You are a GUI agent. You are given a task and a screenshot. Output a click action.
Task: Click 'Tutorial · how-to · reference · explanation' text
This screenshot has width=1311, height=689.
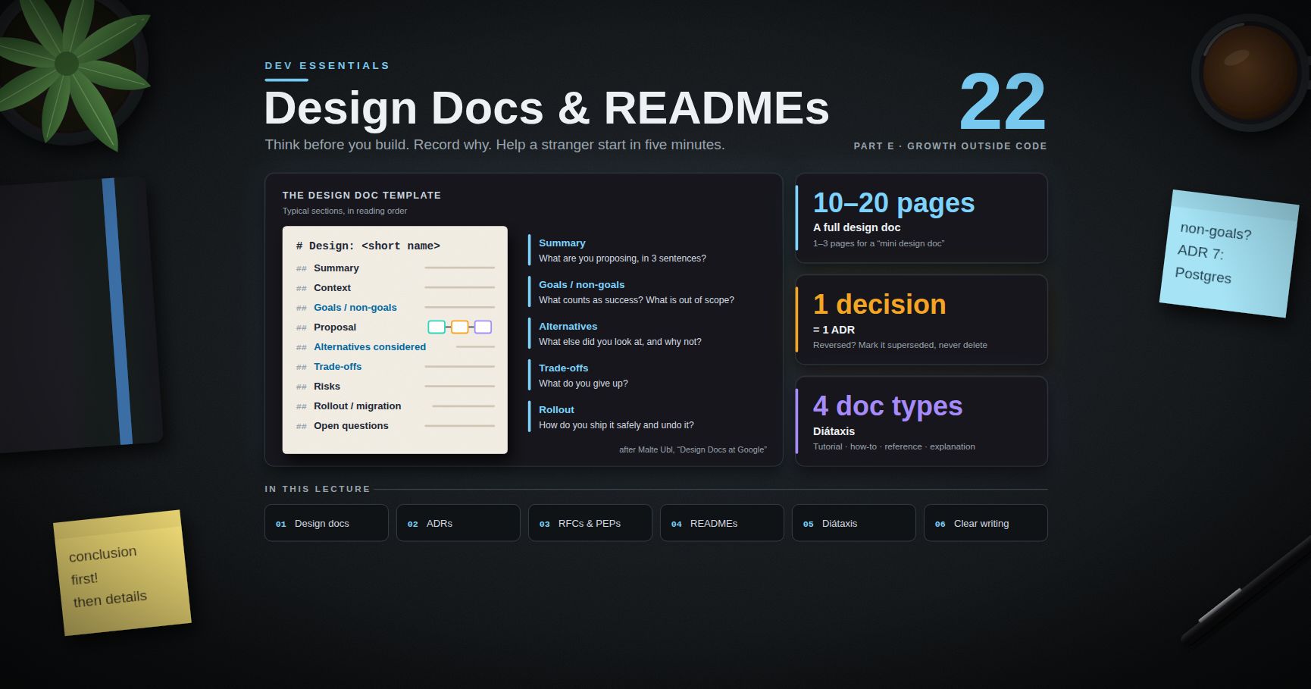[x=894, y=446]
